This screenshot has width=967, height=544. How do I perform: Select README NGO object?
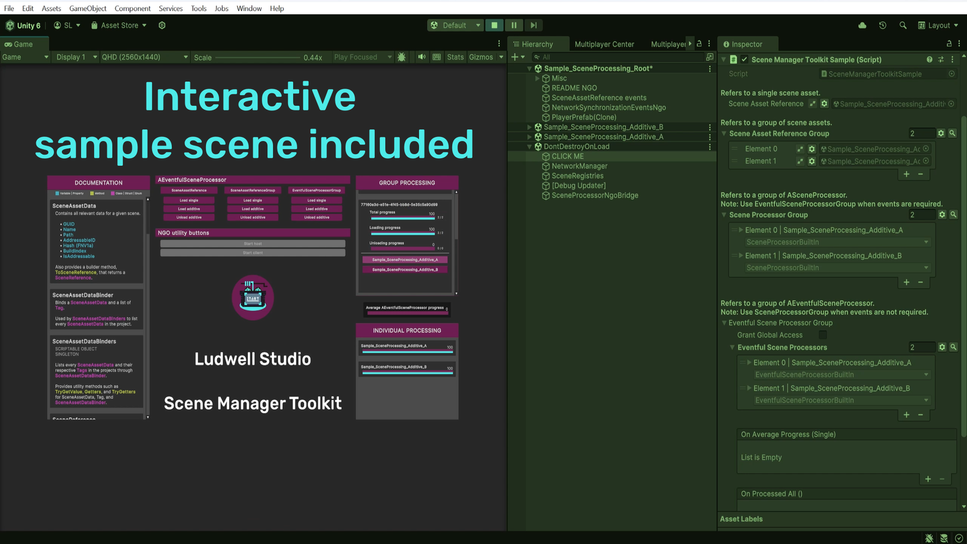[574, 88]
